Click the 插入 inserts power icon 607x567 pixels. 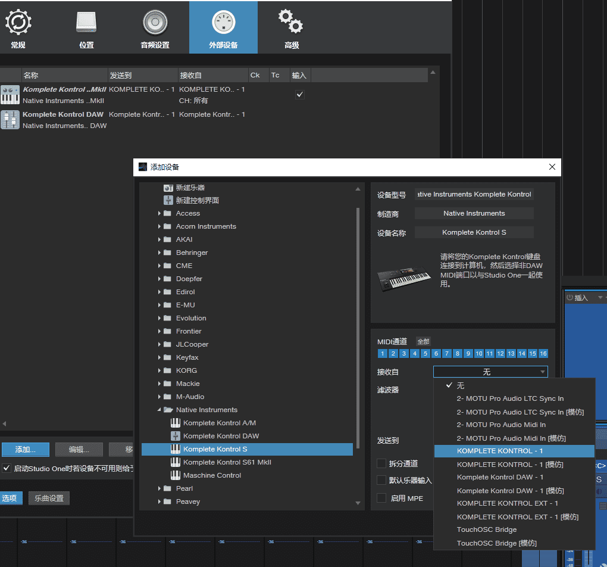click(570, 297)
